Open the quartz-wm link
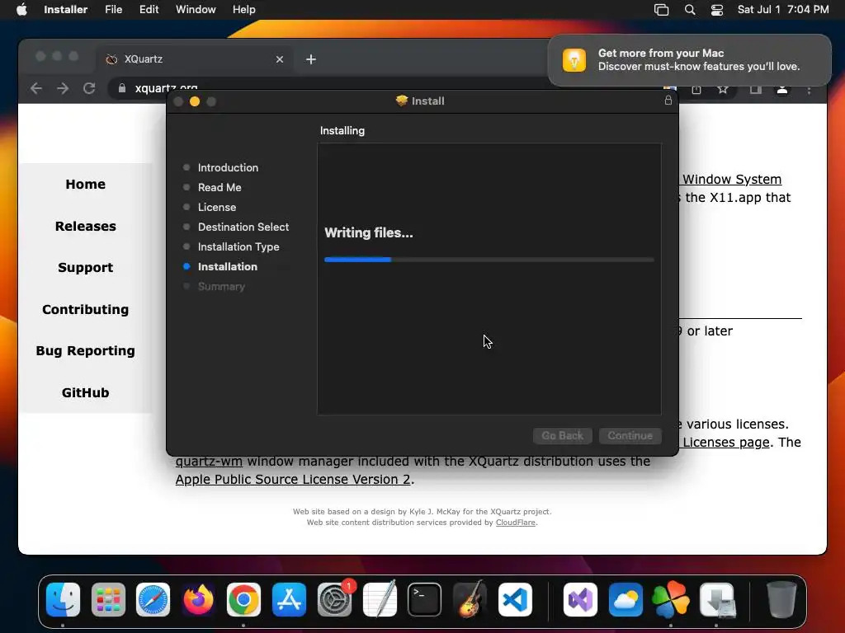845x633 pixels. [209, 462]
